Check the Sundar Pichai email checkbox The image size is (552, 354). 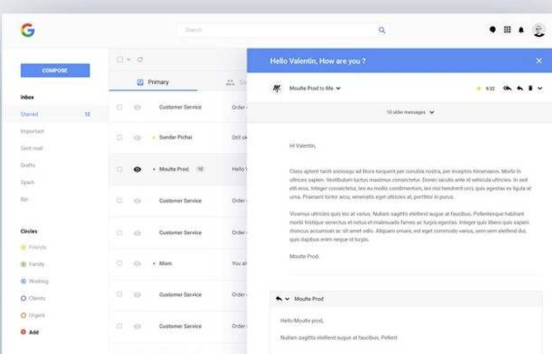120,137
